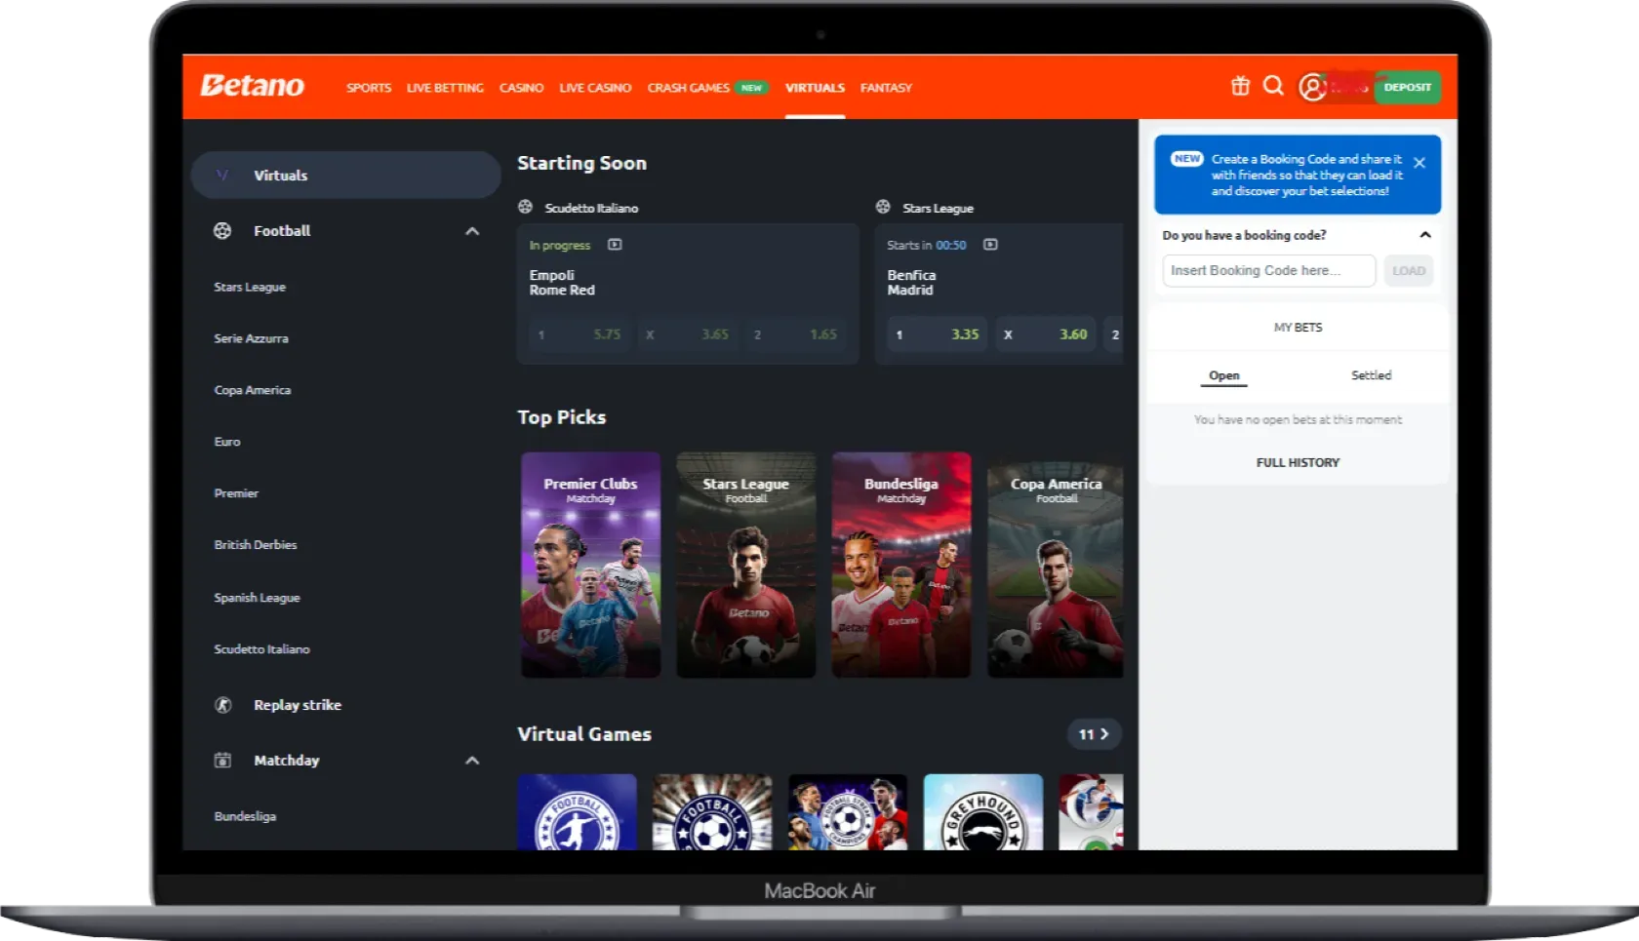Viewport: 1639px width, 941px height.
Task: Open FULL HISTORY of bets
Action: pos(1298,463)
